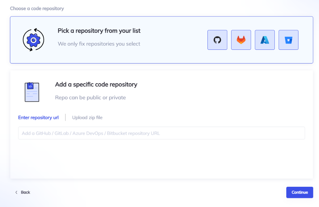319x207 pixels.
Task: Click the divider between the two tabs
Action: tap(65, 118)
